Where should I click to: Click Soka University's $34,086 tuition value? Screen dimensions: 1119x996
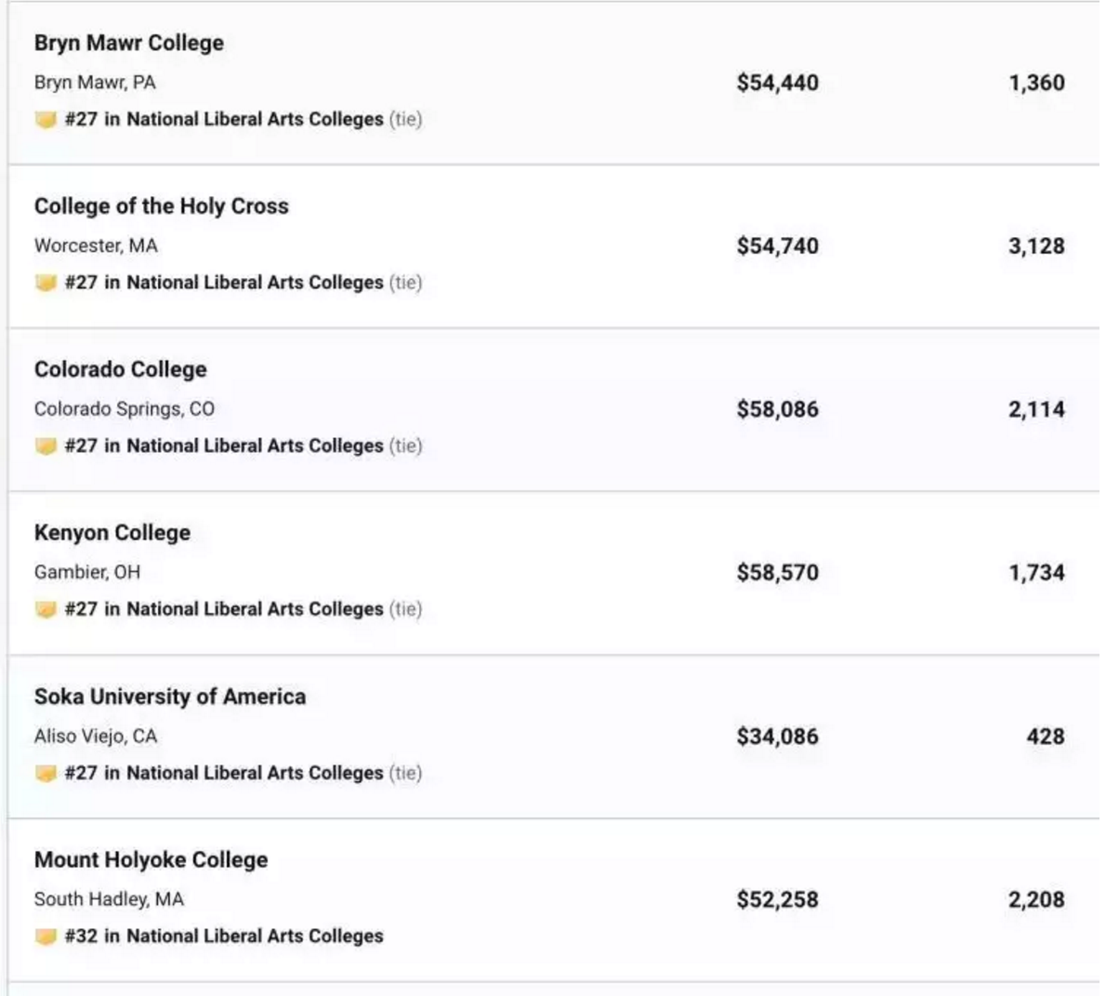click(777, 737)
